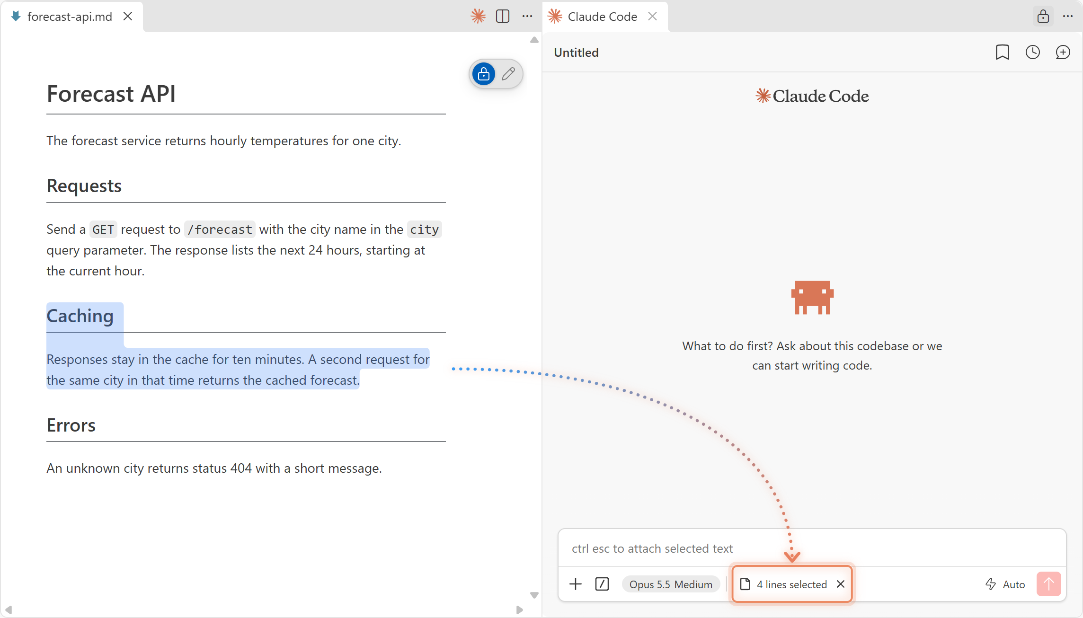The image size is (1083, 618).
Task: Click the bookmark icon in Claude Code header
Action: point(1002,52)
